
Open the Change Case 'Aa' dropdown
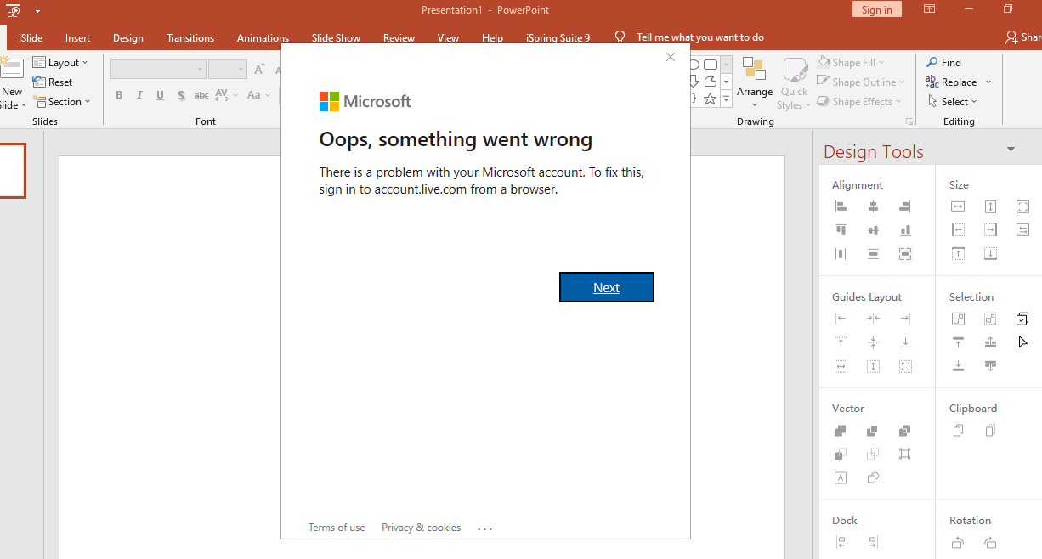258,95
